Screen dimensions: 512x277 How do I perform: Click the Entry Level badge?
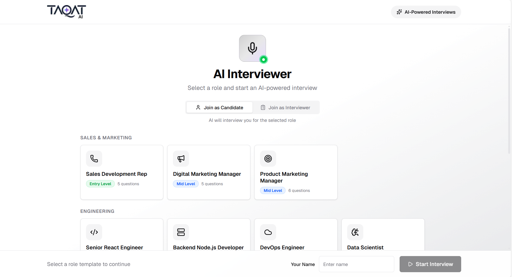click(100, 184)
